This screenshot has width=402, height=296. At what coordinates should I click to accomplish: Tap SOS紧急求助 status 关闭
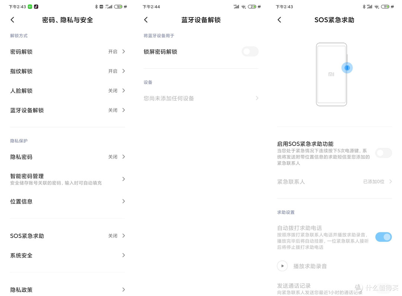[113, 235]
